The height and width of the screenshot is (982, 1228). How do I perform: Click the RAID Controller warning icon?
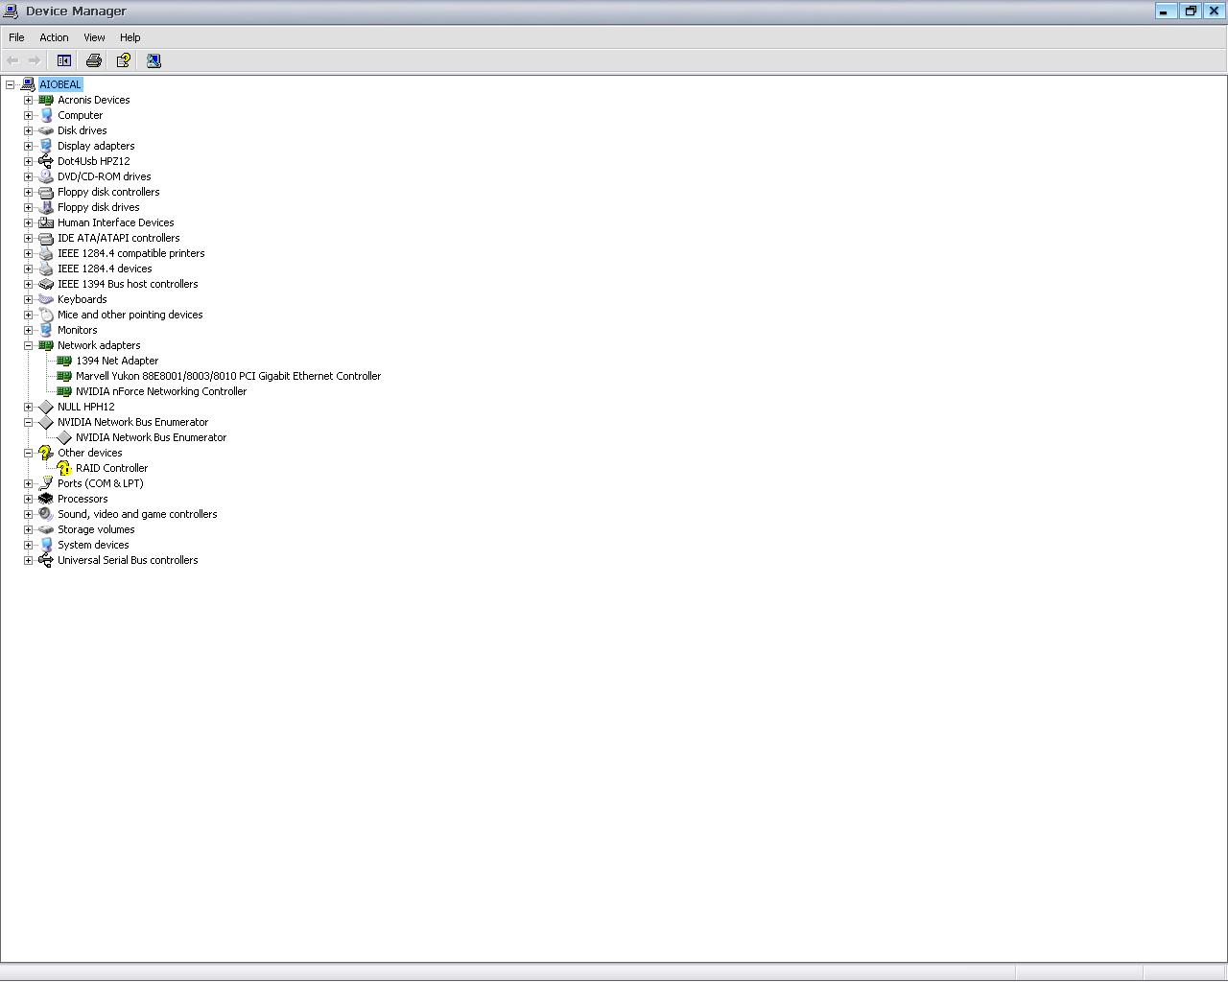tap(64, 468)
